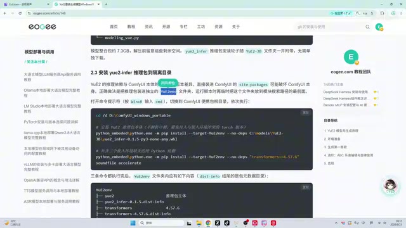Open sidebar article PyTorch安装与版本选择

(51, 122)
